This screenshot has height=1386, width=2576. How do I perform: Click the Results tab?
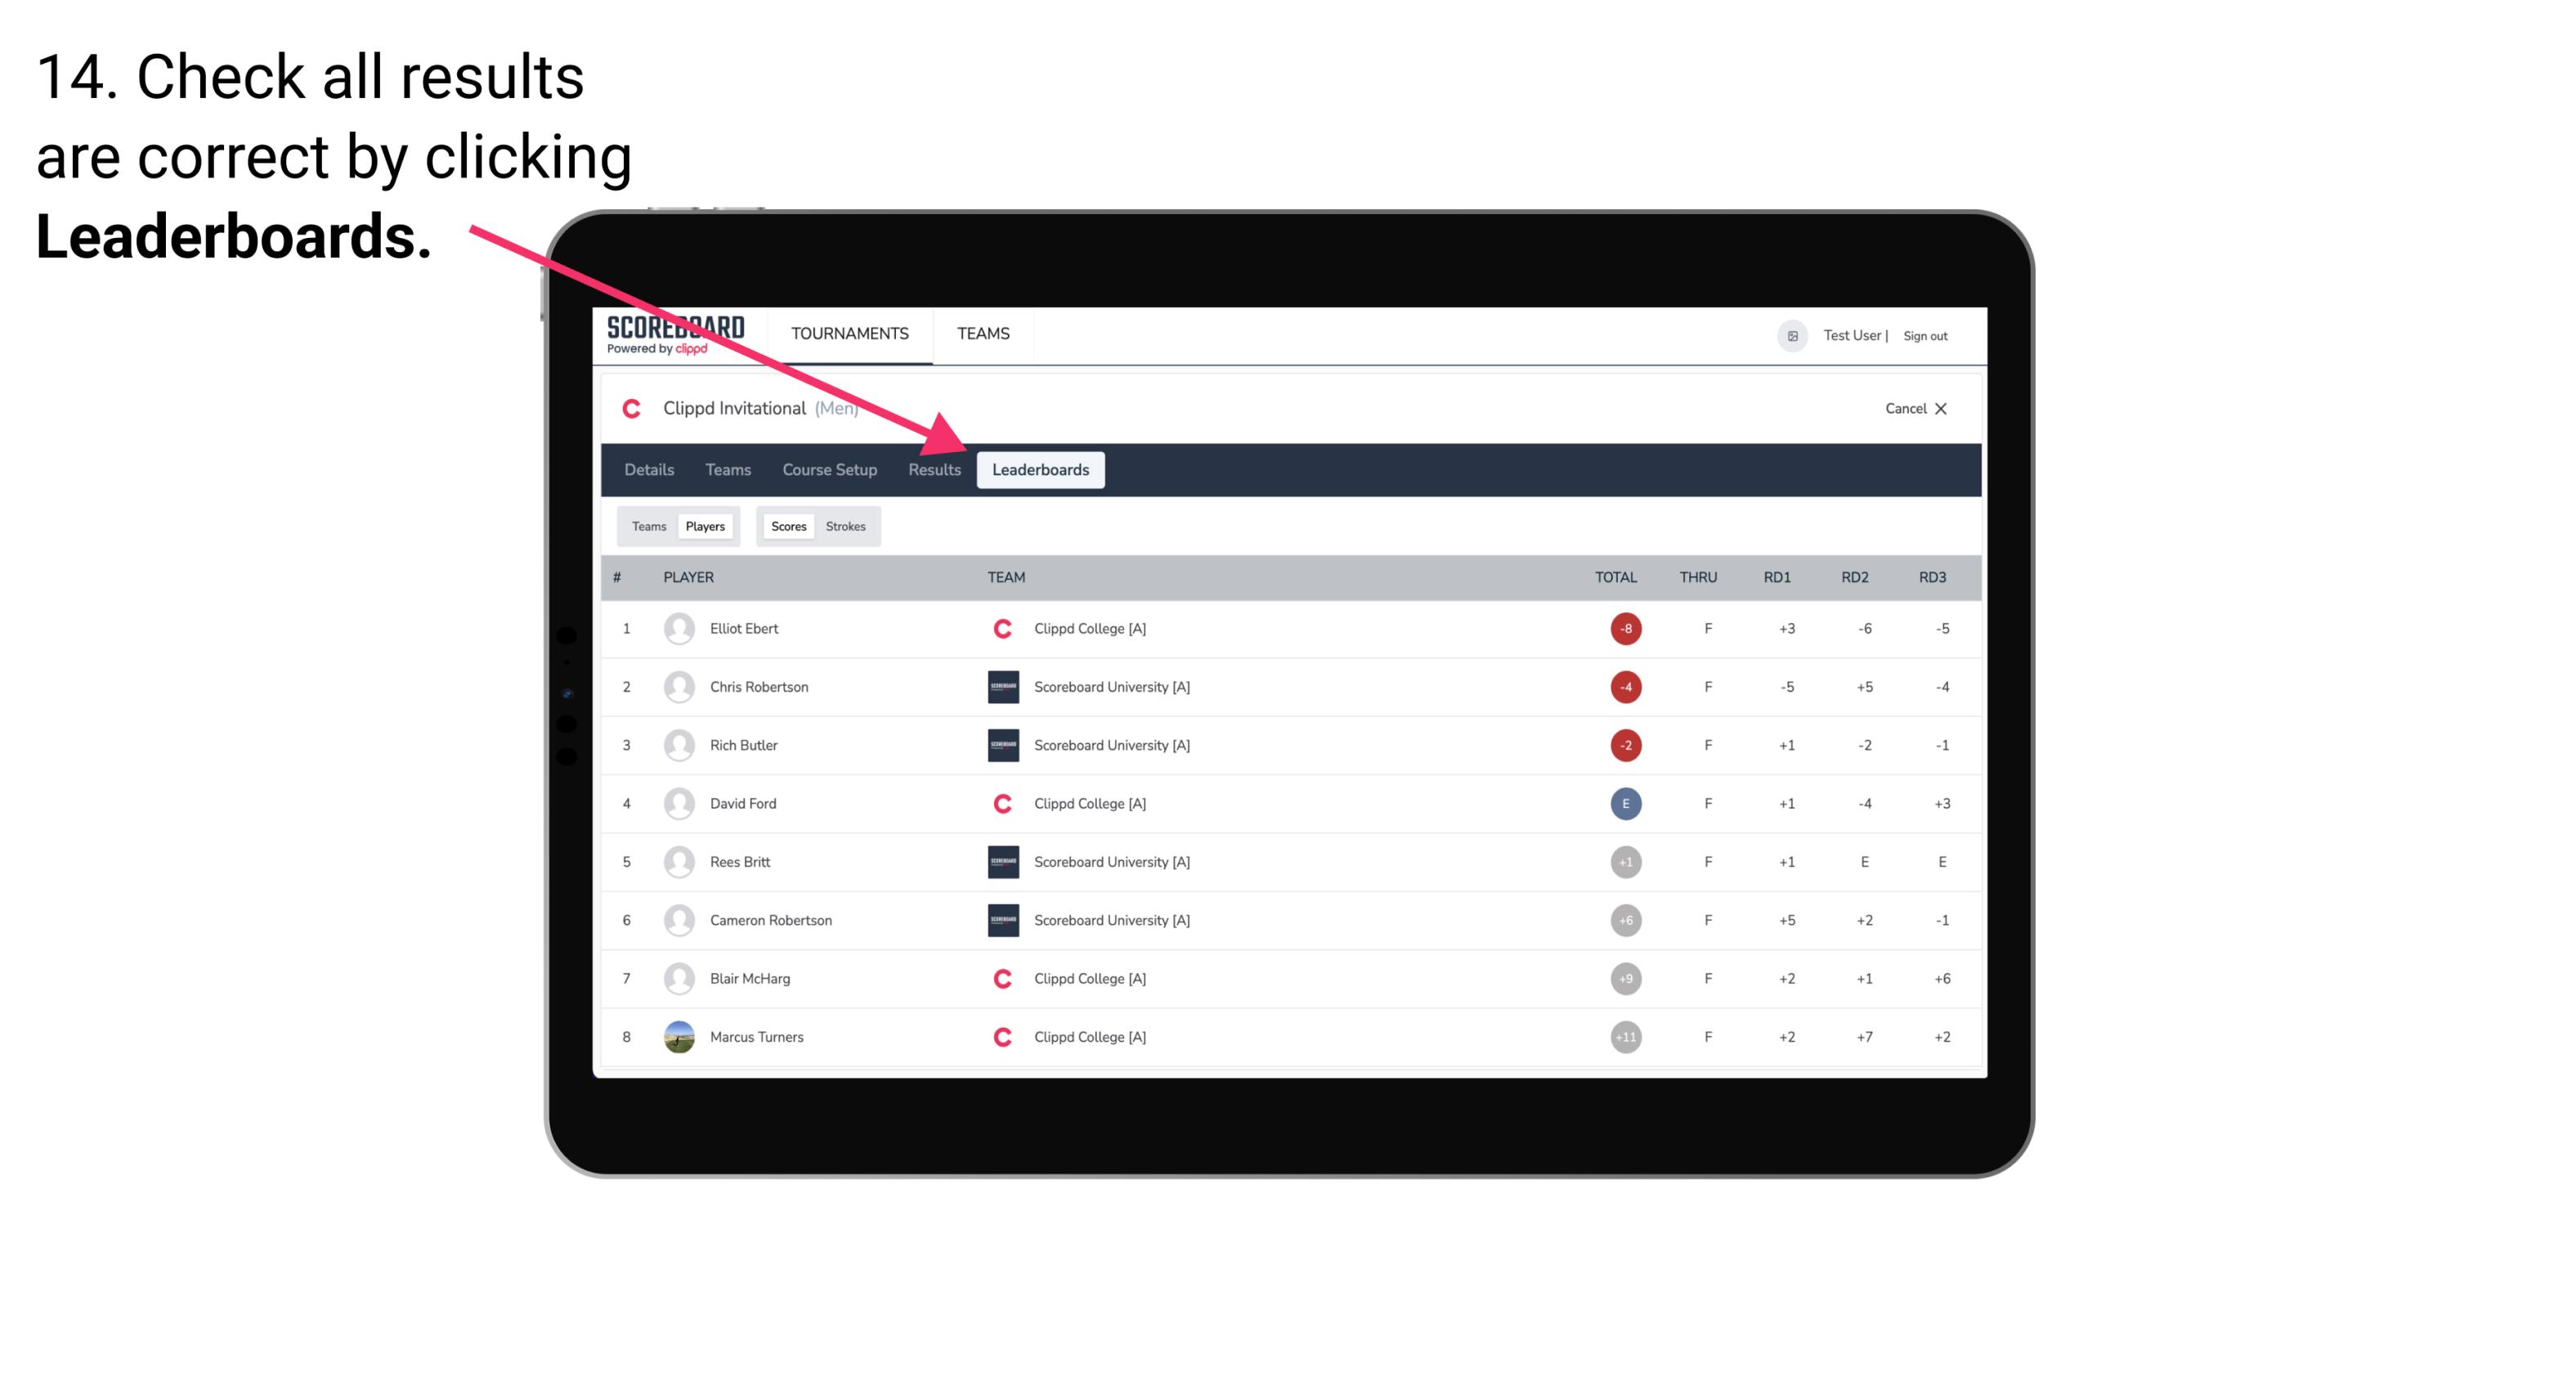[931, 469]
